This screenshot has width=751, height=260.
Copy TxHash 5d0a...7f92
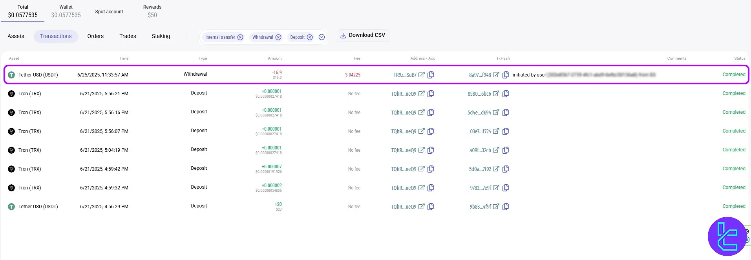(x=506, y=169)
